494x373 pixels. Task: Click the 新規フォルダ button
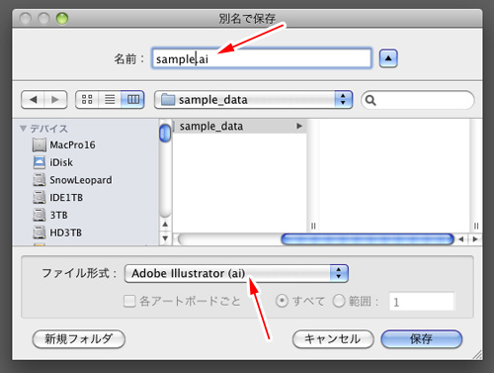tap(79, 339)
